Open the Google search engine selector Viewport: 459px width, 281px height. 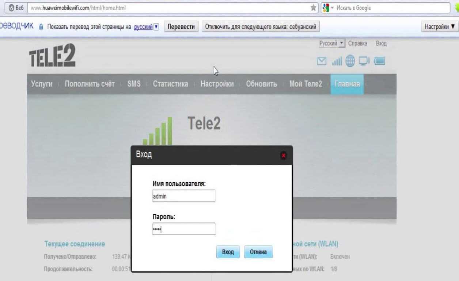[x=328, y=8]
